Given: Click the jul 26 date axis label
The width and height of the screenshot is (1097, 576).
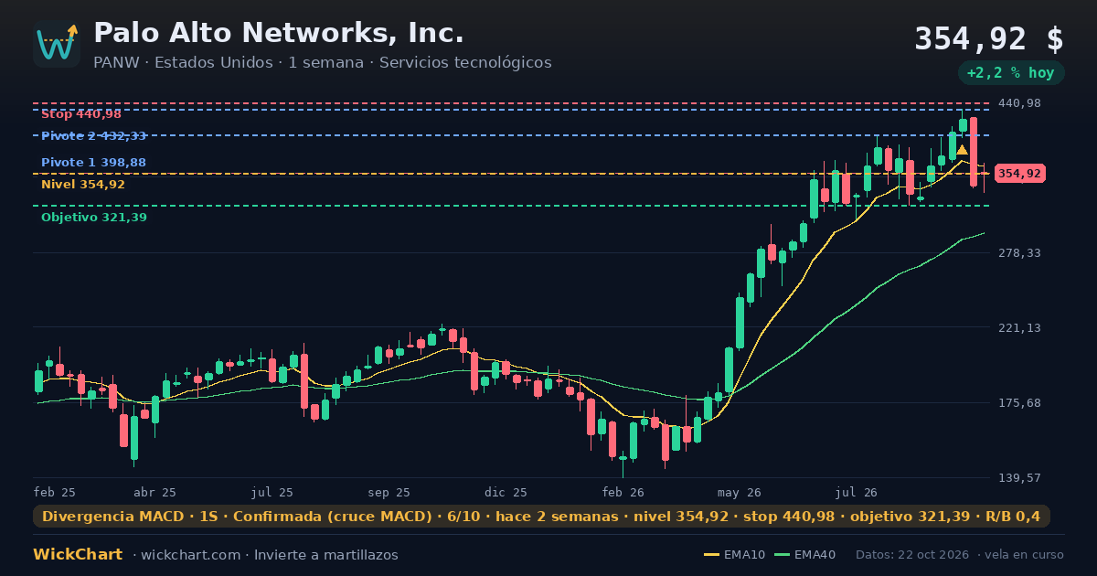Looking at the screenshot, I should click(x=857, y=492).
